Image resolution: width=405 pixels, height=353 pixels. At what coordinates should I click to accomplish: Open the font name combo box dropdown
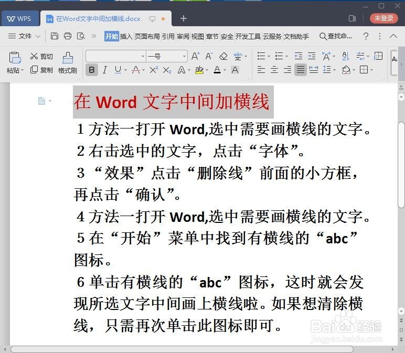[143, 56]
